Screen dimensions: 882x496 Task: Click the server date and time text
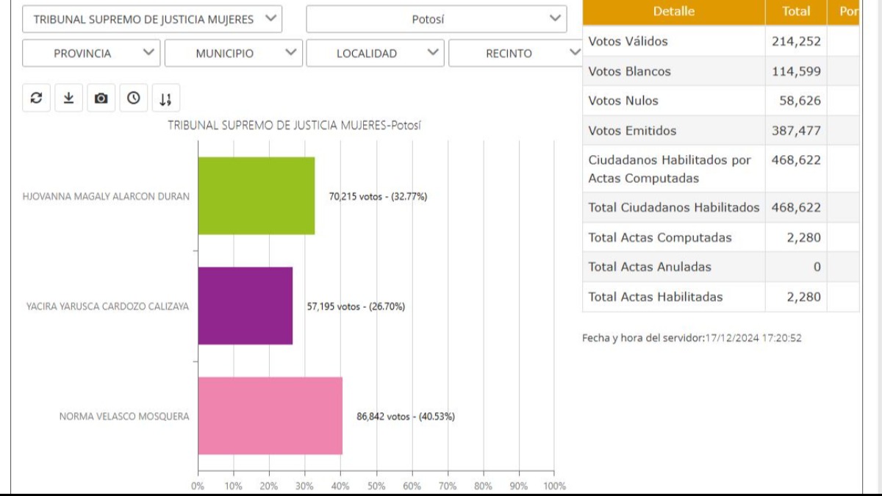(692, 338)
